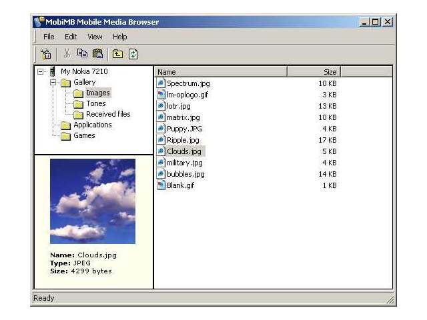Click the Refresh toolbar icon
427x320 pixels.
tap(133, 54)
